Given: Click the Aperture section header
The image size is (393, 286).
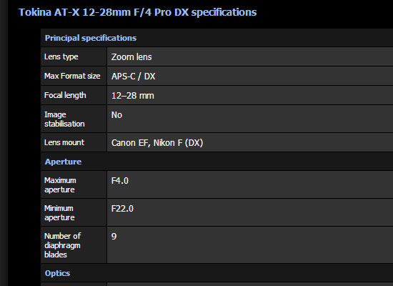Looking at the screenshot, I should point(63,162).
